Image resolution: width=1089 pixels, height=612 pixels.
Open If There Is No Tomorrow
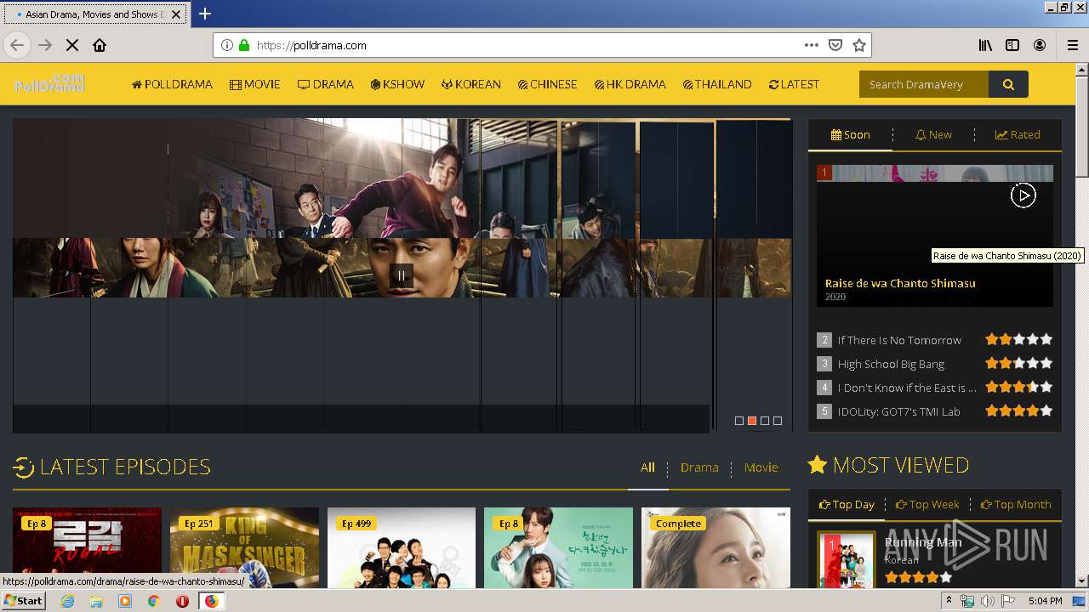pyautogui.click(x=899, y=340)
